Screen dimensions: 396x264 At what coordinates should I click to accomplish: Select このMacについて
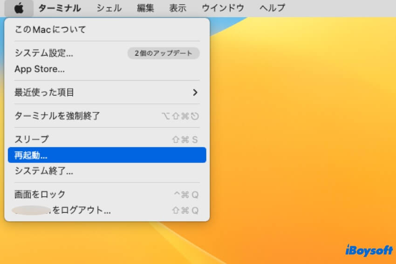coord(107,30)
